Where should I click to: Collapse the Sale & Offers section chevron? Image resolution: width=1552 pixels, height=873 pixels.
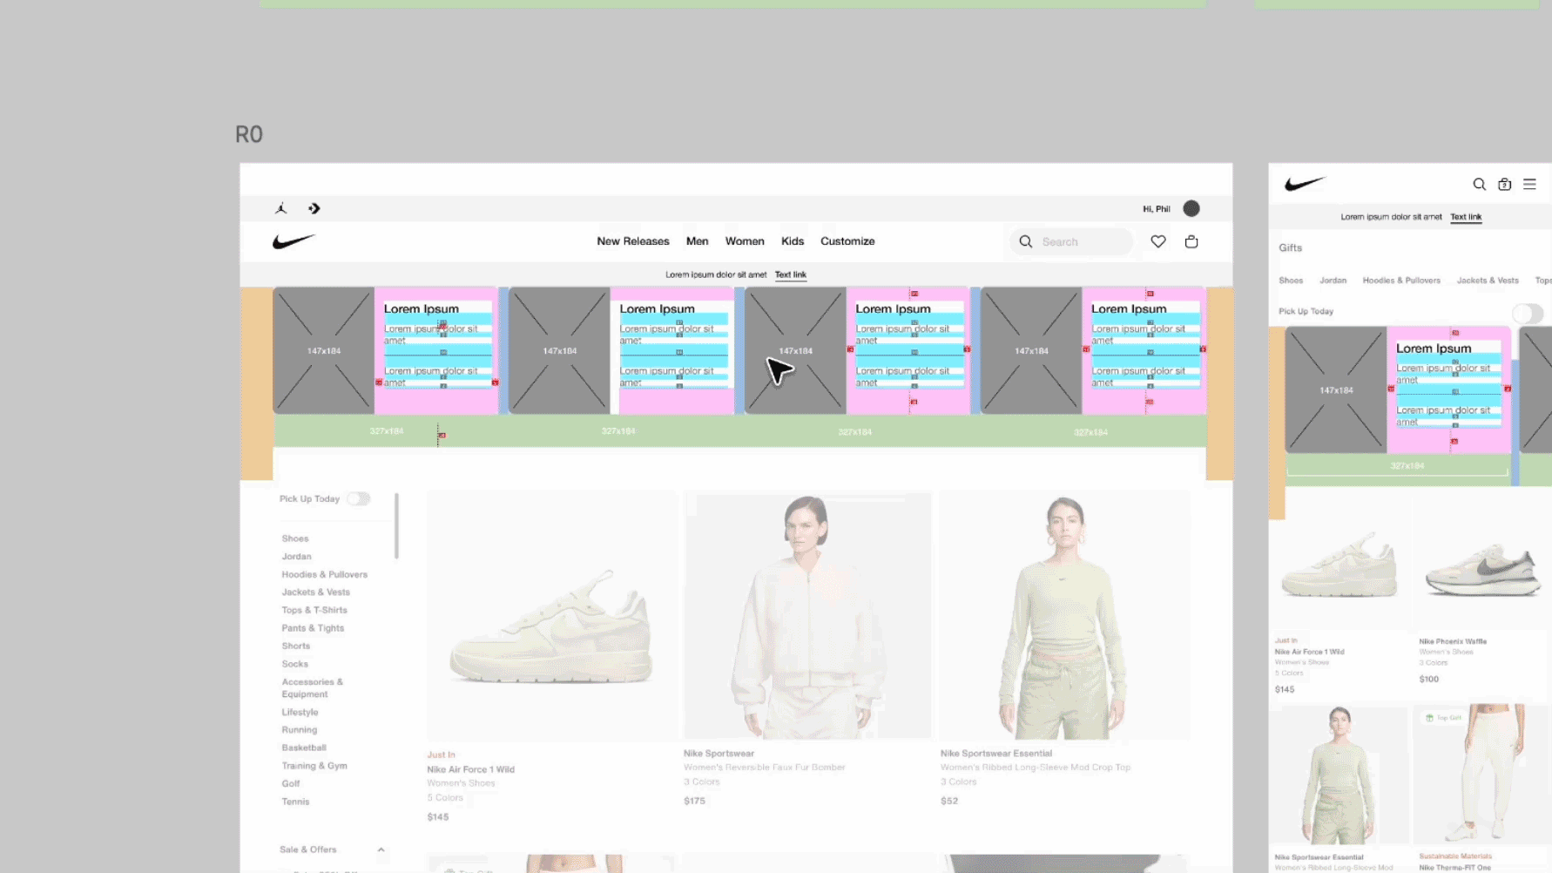tap(381, 849)
